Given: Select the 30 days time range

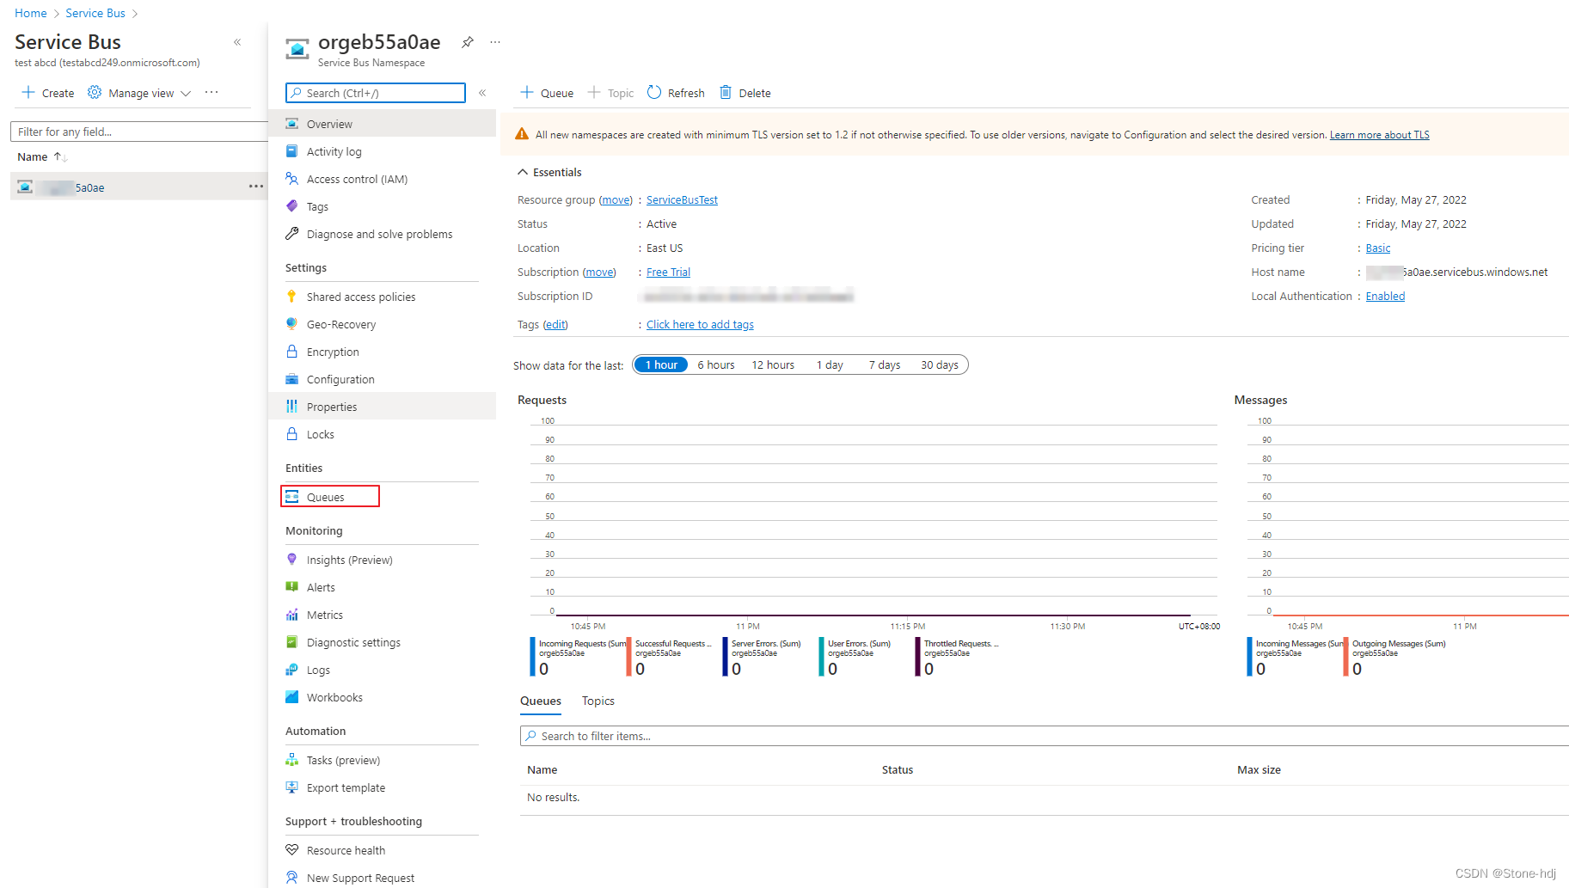Looking at the screenshot, I should [940, 364].
